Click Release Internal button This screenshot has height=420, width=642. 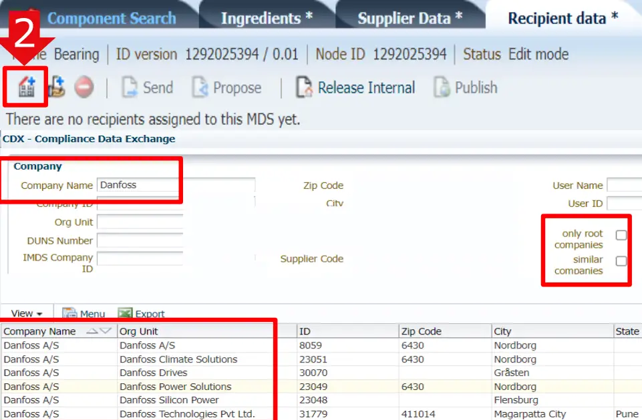pos(355,87)
